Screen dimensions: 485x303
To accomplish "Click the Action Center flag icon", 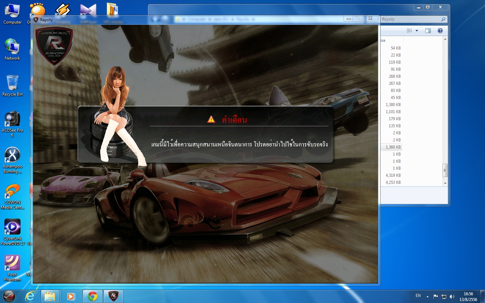I will [x=435, y=297].
